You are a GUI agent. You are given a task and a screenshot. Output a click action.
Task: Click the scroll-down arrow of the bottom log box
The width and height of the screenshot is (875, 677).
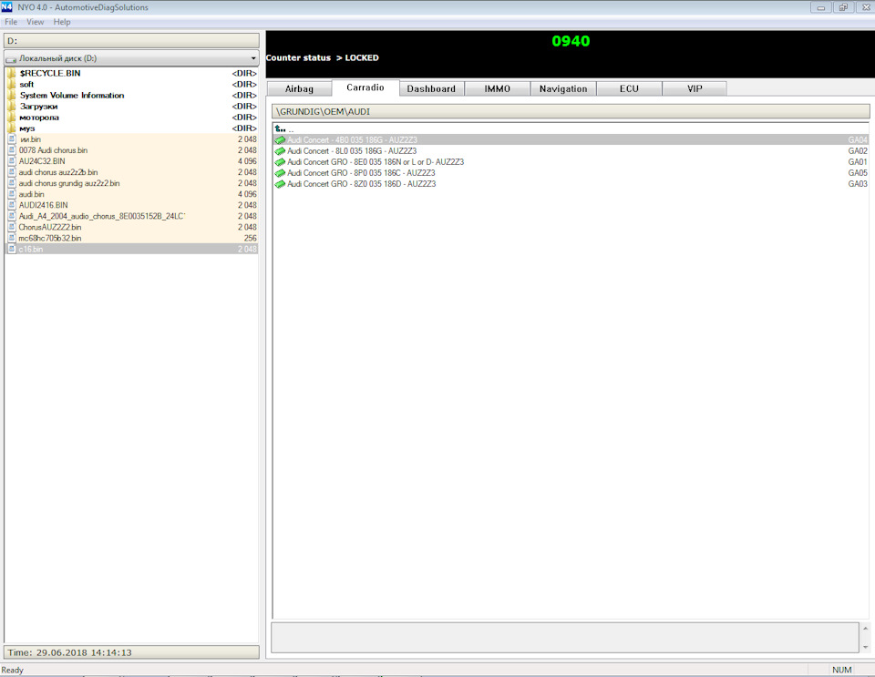pyautogui.click(x=866, y=647)
